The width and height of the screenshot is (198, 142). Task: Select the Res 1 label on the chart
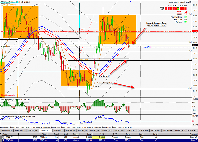82,29
